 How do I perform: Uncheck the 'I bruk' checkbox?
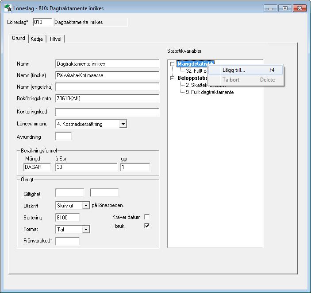pyautogui.click(x=147, y=226)
